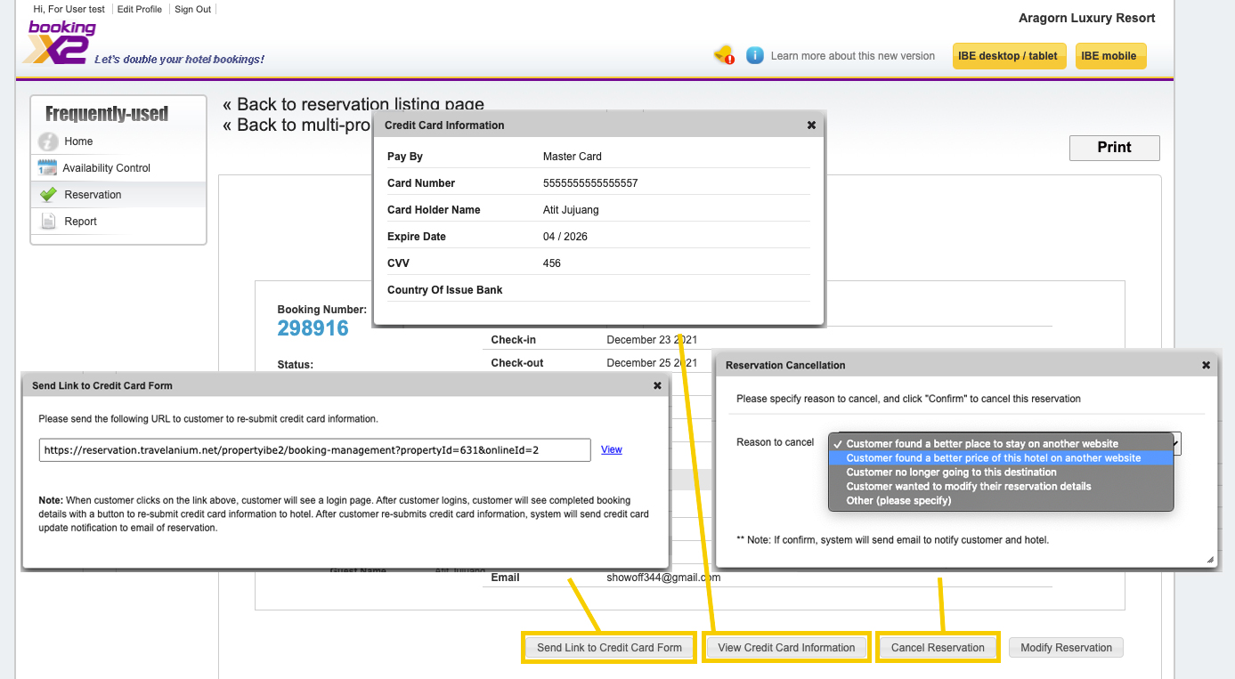Screen dimensions: 1235x679
Task: Close the Reservation Cancellation dialog
Action: pyautogui.click(x=1206, y=365)
